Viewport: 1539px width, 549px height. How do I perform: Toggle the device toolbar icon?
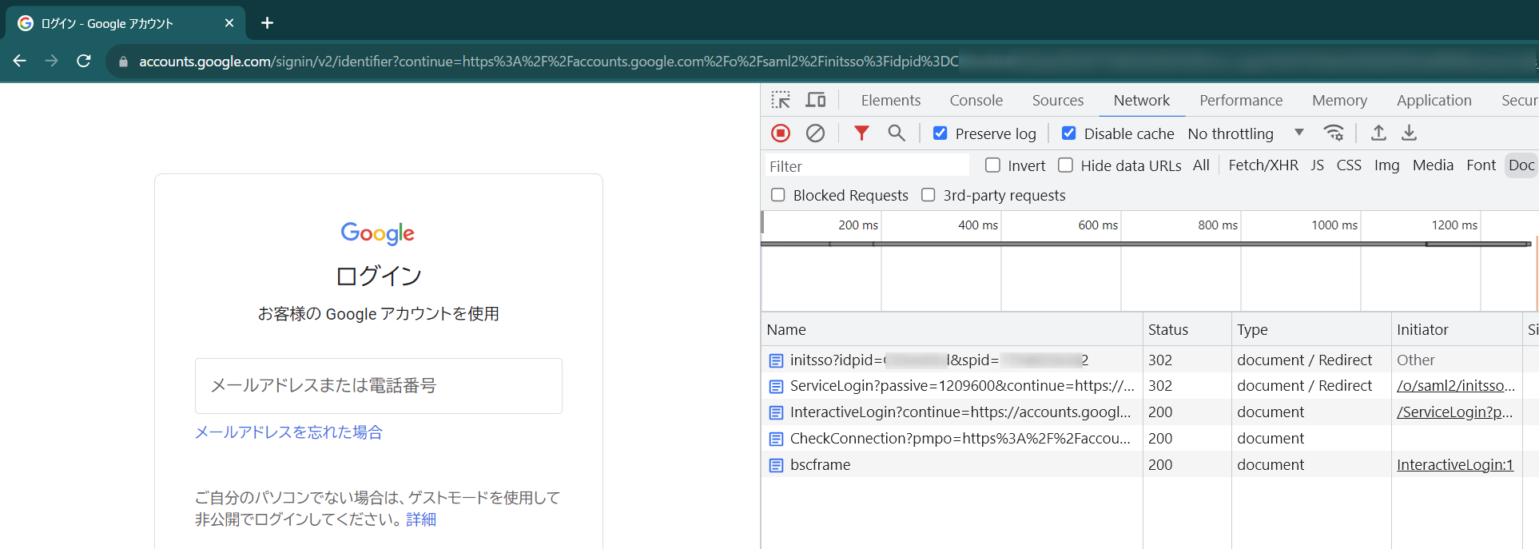[x=816, y=100]
